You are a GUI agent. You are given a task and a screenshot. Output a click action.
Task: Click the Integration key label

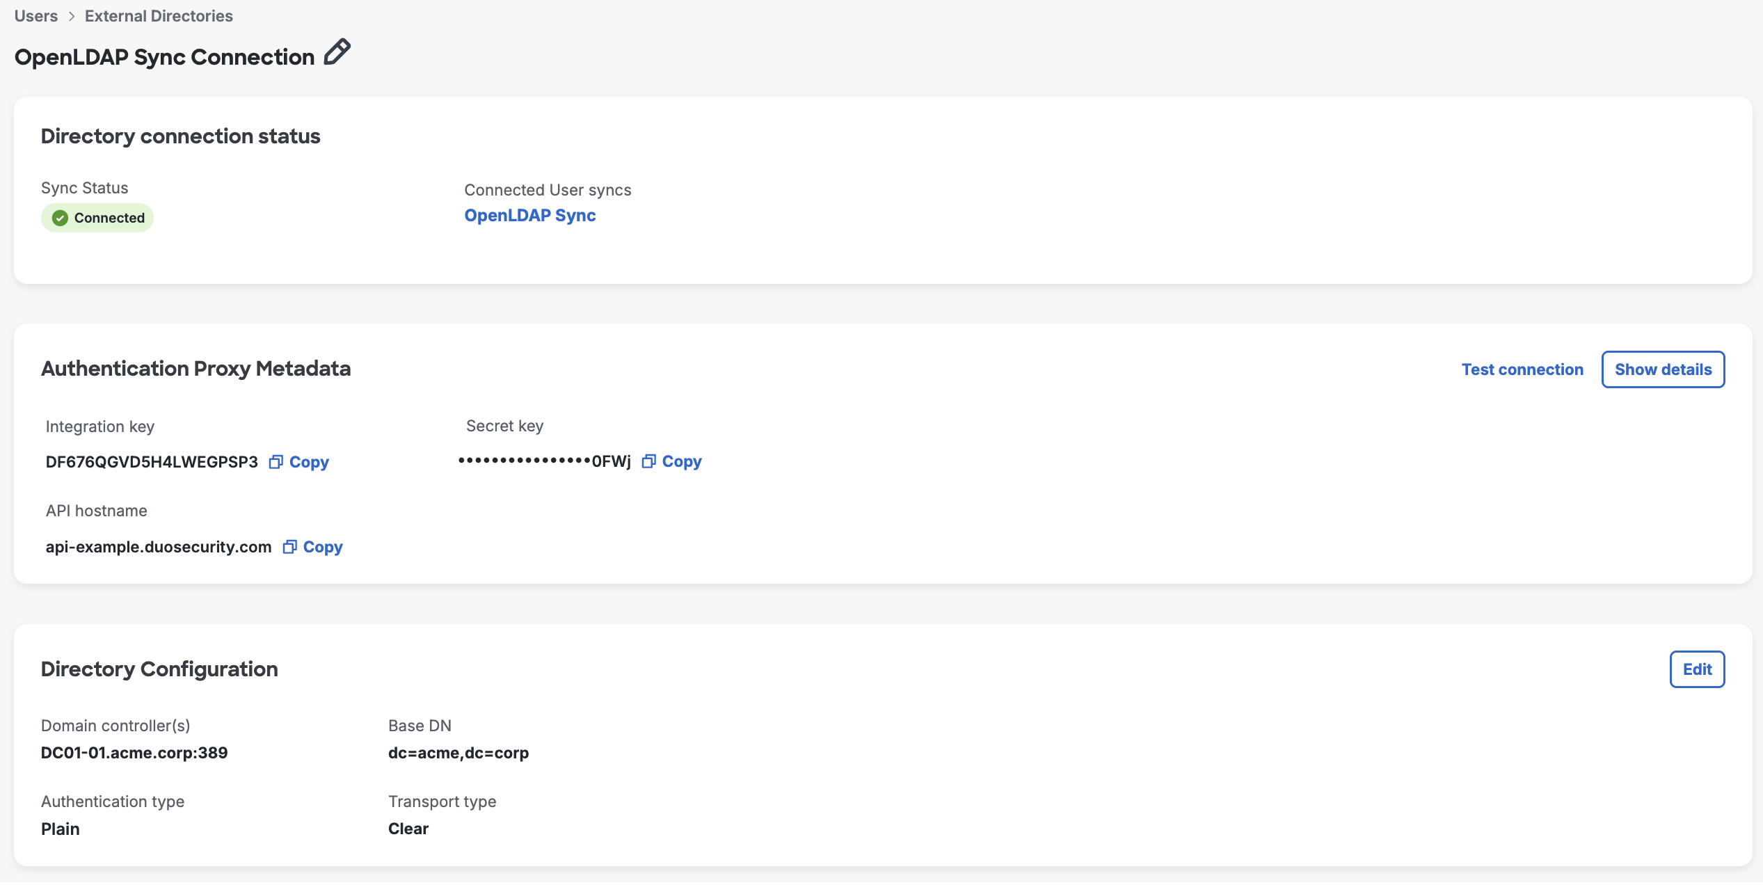[x=100, y=426]
